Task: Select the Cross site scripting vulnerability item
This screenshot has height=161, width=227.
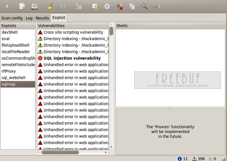Action: tap(73, 32)
